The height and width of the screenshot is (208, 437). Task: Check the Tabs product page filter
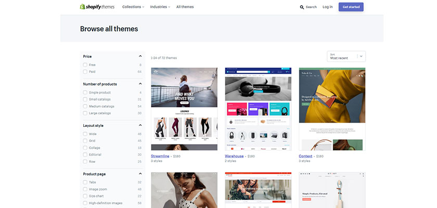[85, 183]
